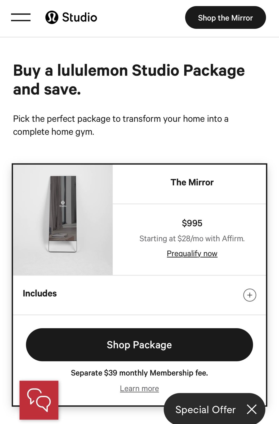The image size is (279, 424).
Task: Open the Learn more link
Action: 139,388
